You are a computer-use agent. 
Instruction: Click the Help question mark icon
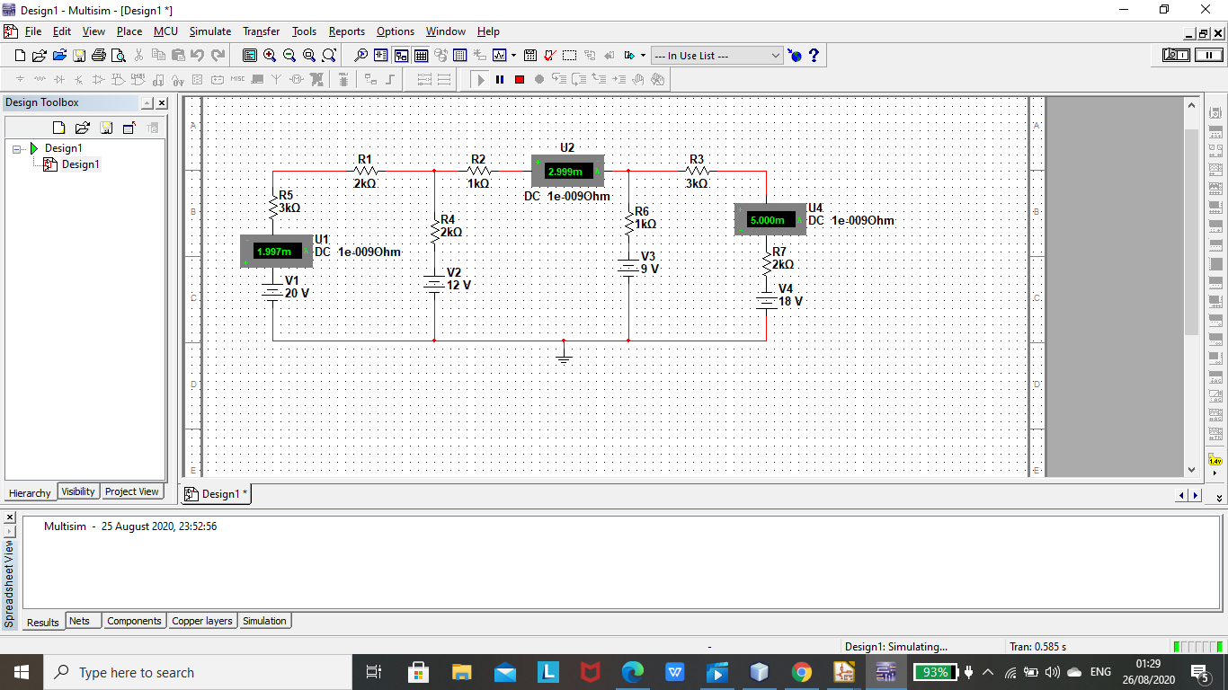point(814,56)
